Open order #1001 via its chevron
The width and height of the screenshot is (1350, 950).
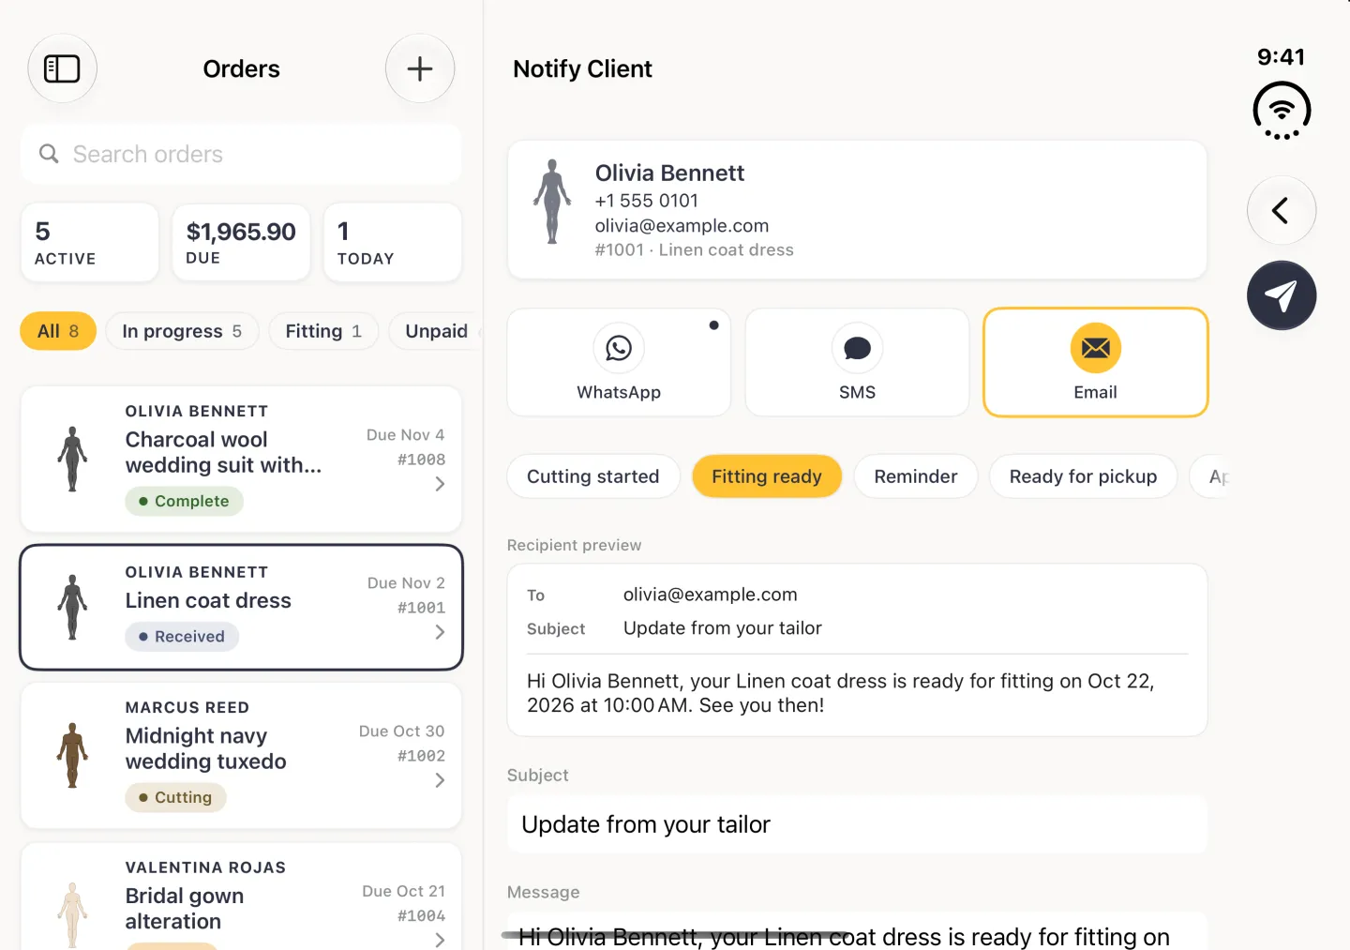coord(440,632)
